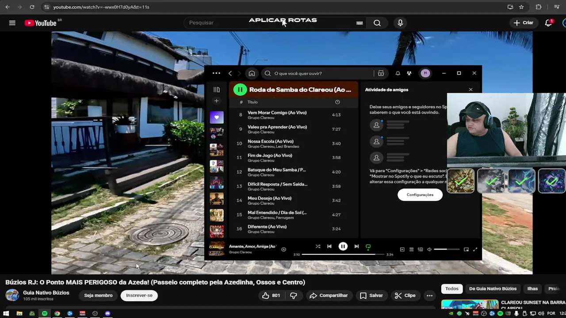
Task: Pause the playlist with the green button
Action: click(240, 90)
